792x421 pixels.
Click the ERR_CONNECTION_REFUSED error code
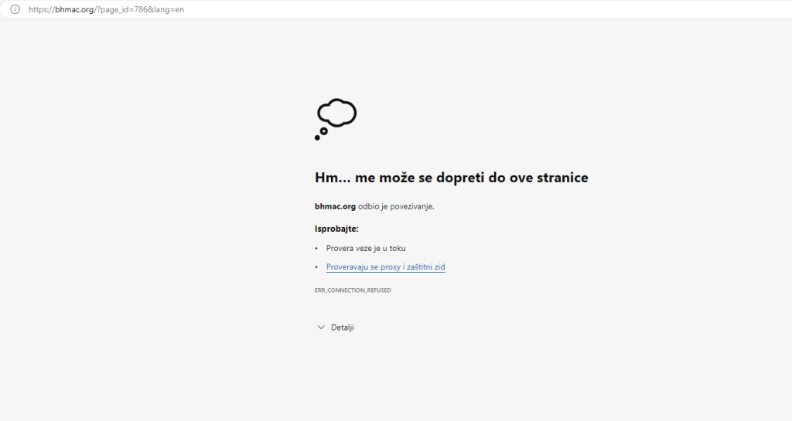pos(353,290)
